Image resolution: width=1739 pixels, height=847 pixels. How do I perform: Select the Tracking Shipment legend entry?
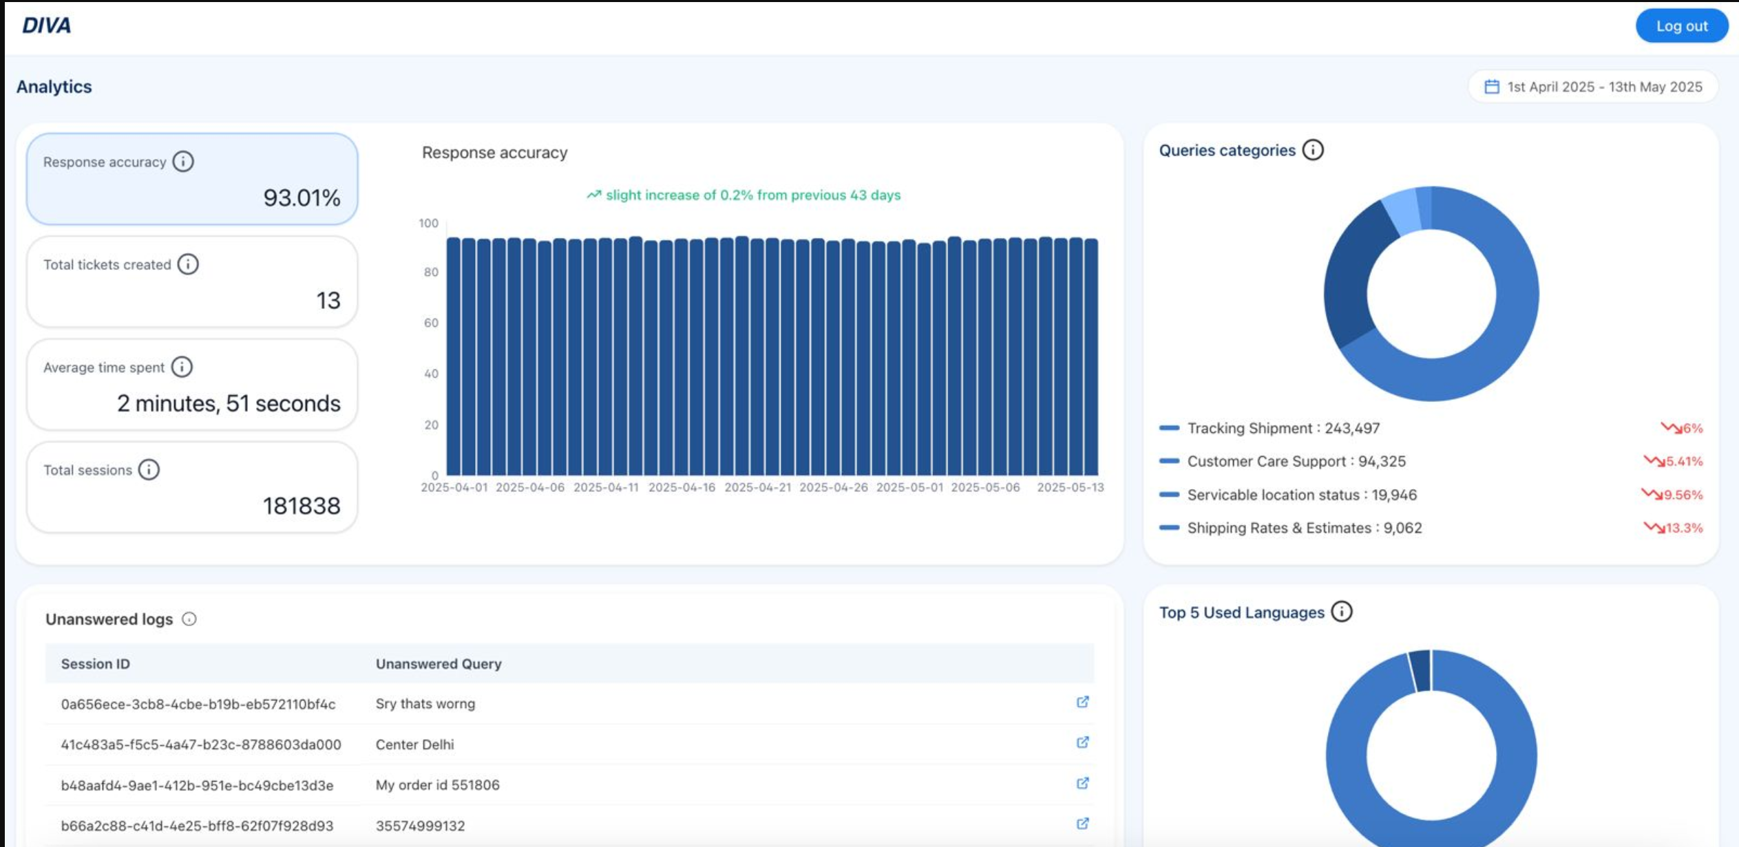[x=1283, y=428]
